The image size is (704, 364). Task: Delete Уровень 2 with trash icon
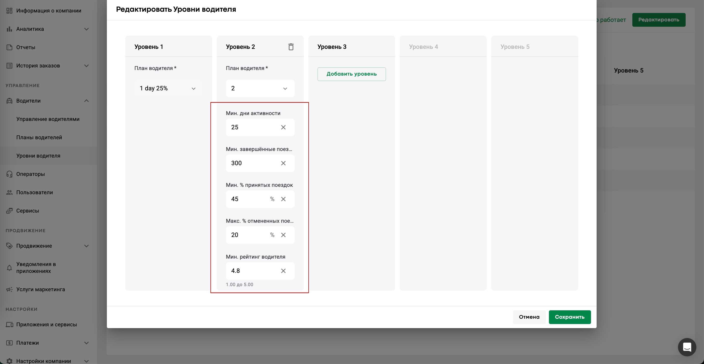tap(291, 47)
